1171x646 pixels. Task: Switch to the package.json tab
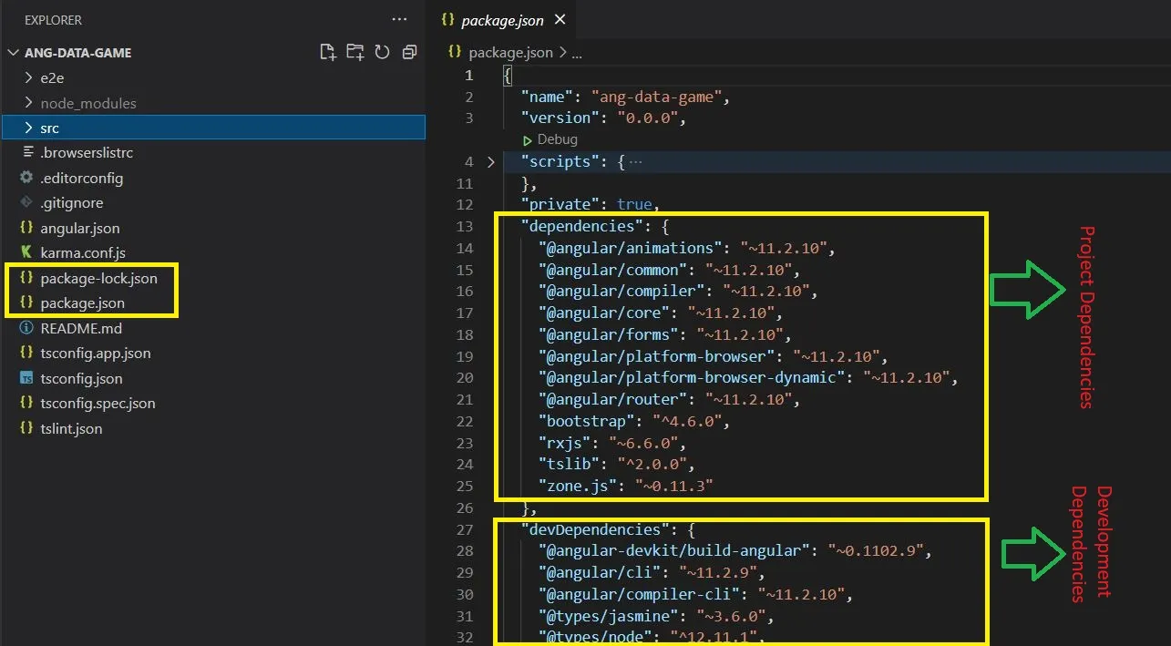click(x=502, y=20)
